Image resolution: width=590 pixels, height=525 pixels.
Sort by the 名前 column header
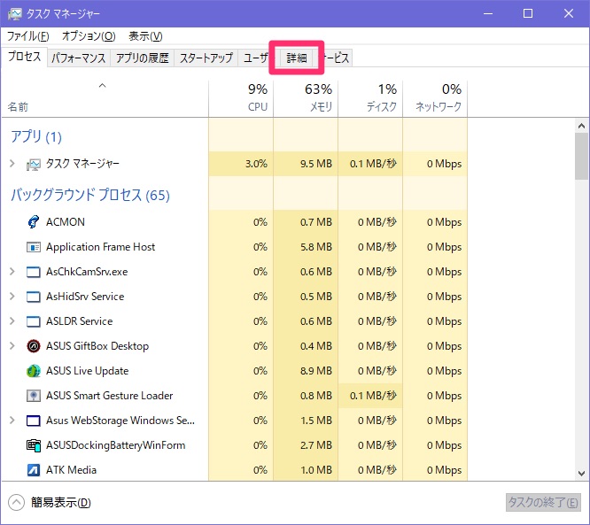coord(105,99)
